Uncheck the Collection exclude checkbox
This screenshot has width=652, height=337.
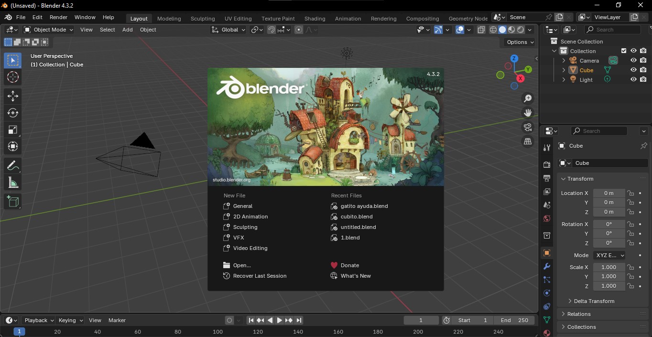pos(623,51)
